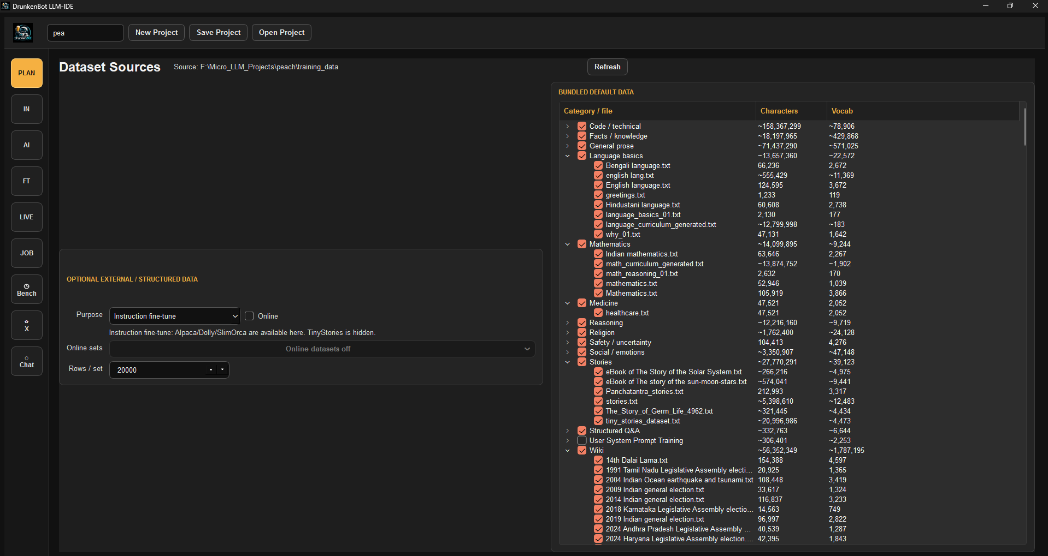Click the dataset tree vertical scrollbar
The height and width of the screenshot is (556, 1048).
1025,127
